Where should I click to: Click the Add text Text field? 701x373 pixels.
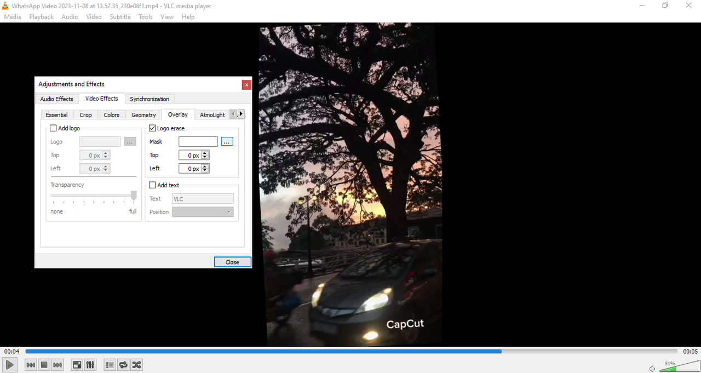pos(203,199)
